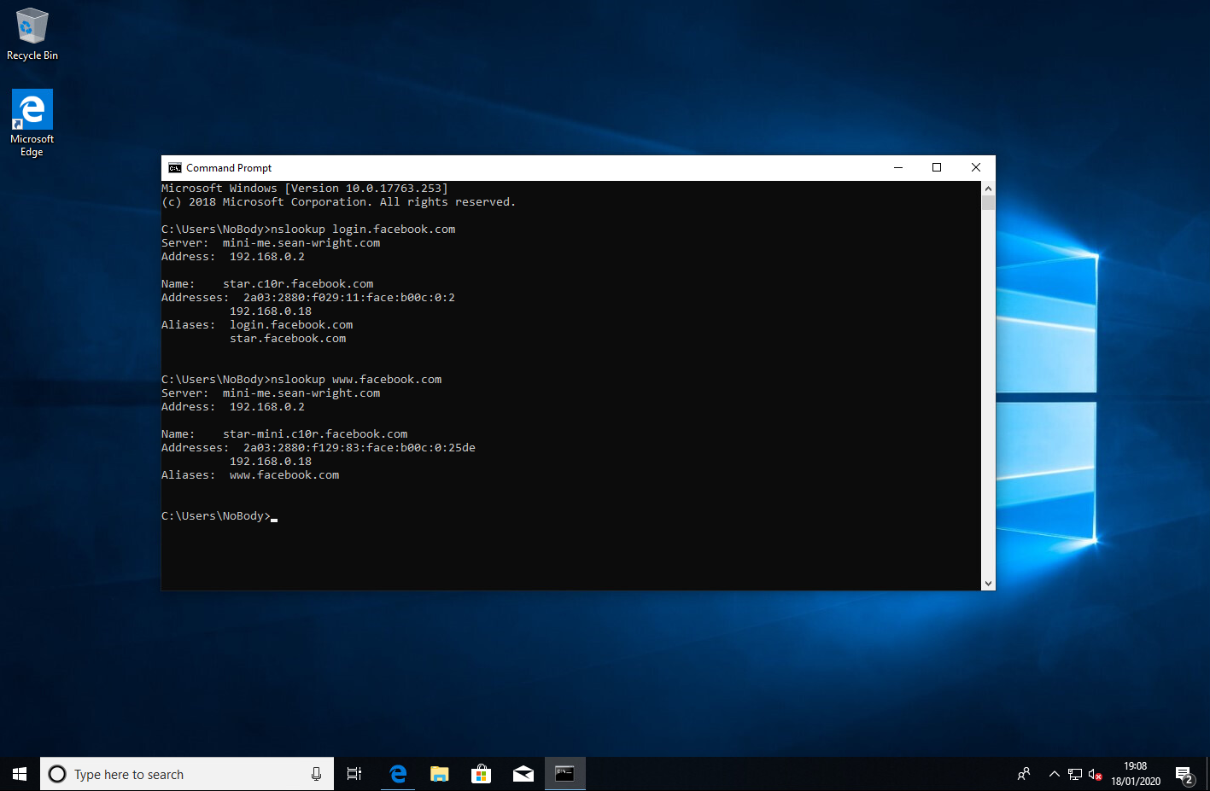Viewport: 1210px width, 791px height.
Task: Open the clock showing 19:08
Action: (x=1135, y=774)
